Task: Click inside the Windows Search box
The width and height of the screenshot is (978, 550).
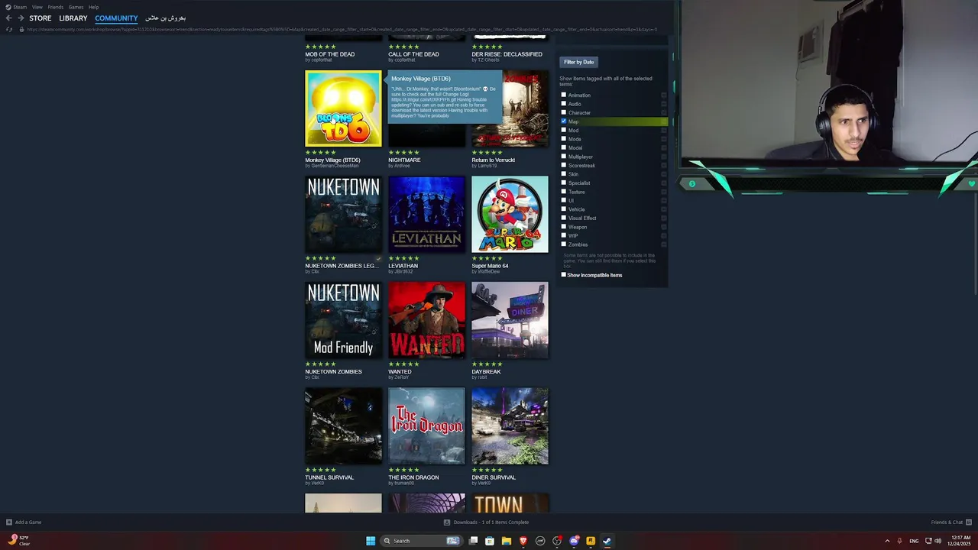Action: click(423, 541)
